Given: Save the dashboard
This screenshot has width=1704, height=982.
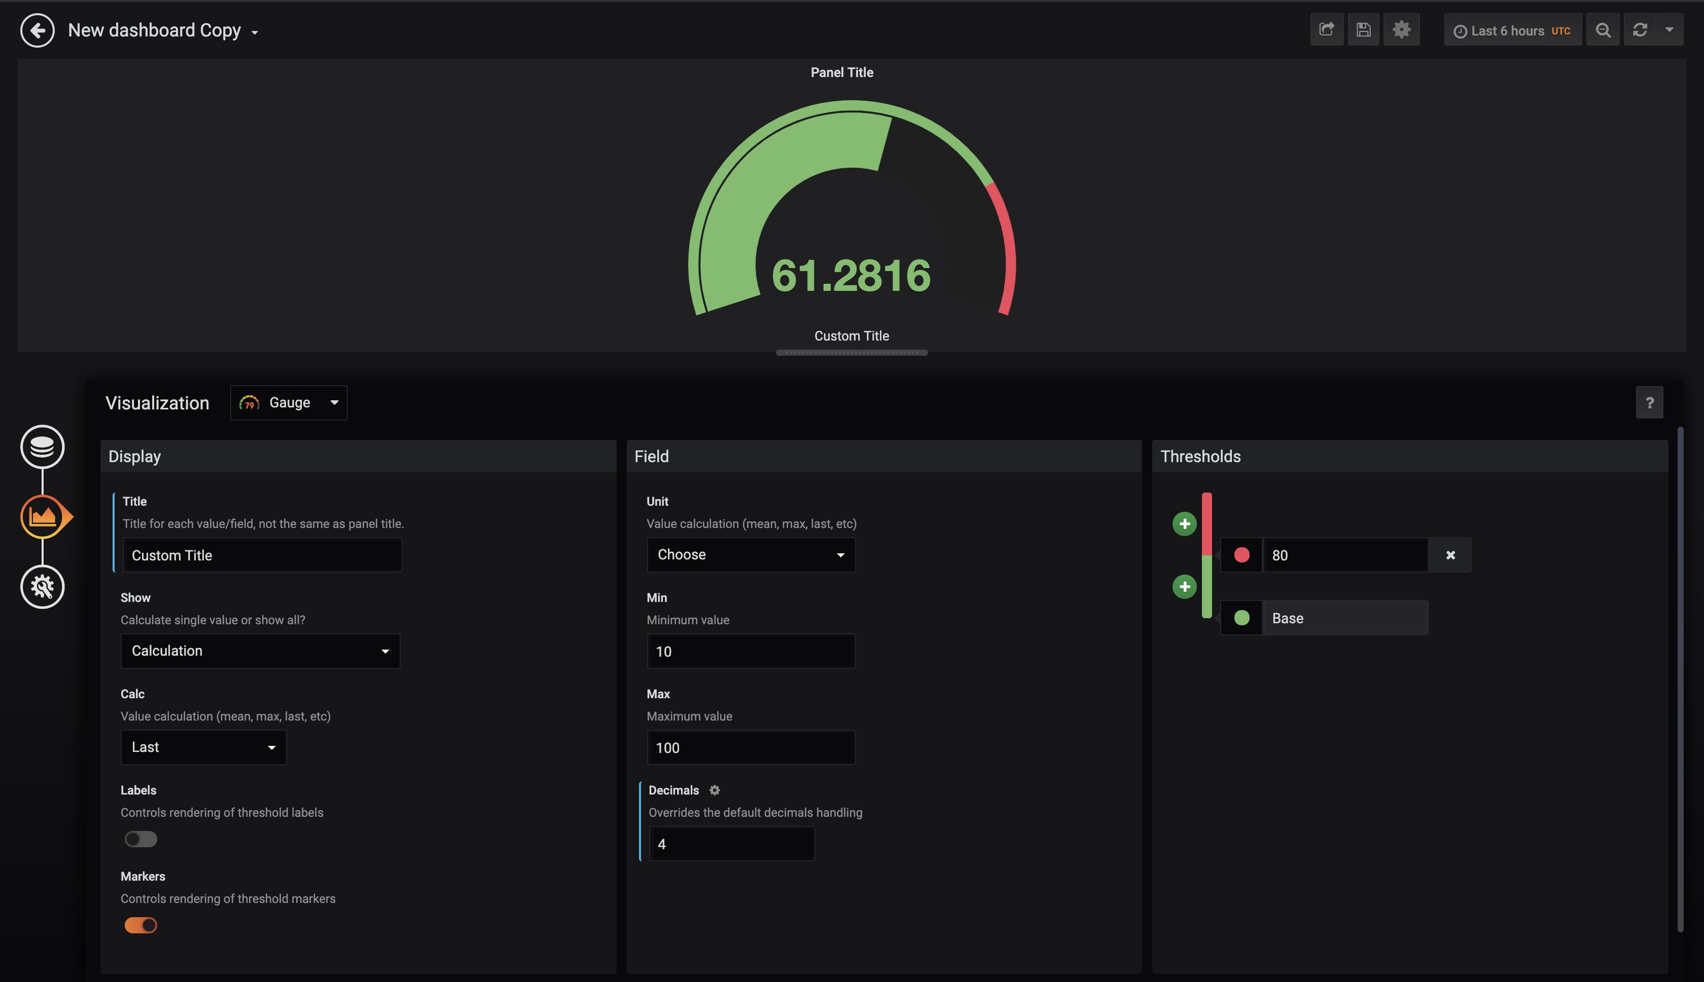Looking at the screenshot, I should (x=1364, y=30).
